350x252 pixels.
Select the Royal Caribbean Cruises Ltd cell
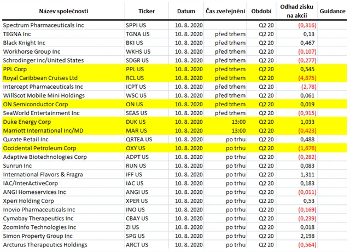click(40, 78)
